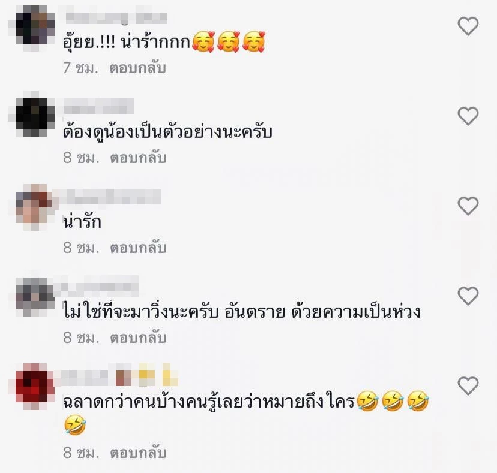Like the "ฉลาดกว่าคนบ้างคน" comment
The height and width of the screenshot is (473, 497).
tap(468, 385)
